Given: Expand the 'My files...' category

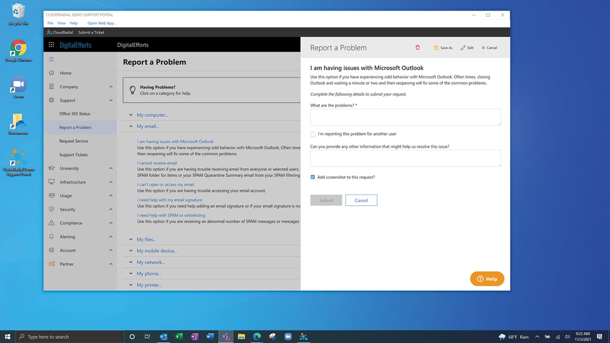Looking at the screenshot, I should point(146,240).
